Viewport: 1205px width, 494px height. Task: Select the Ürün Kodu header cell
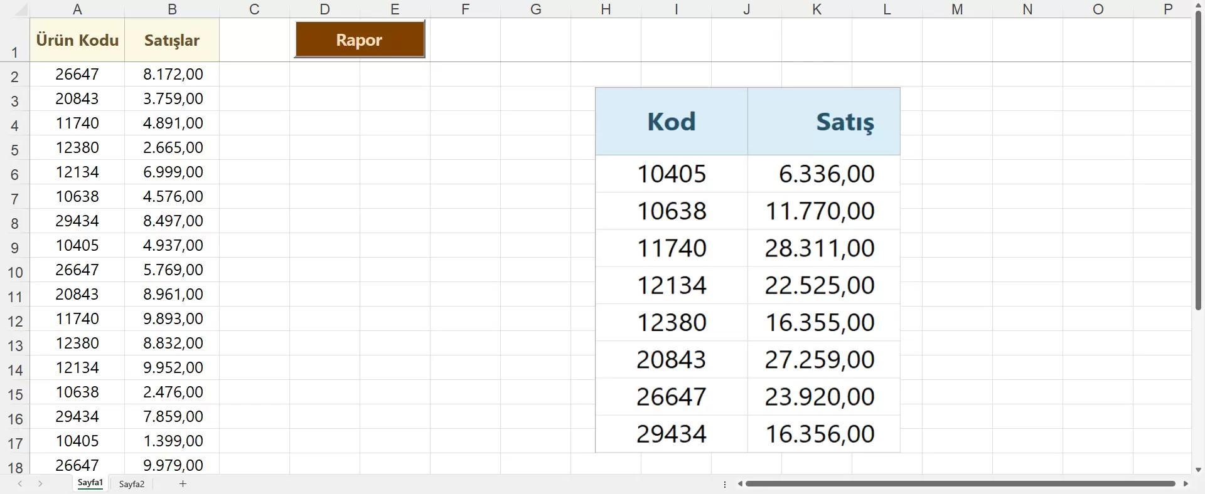click(77, 40)
